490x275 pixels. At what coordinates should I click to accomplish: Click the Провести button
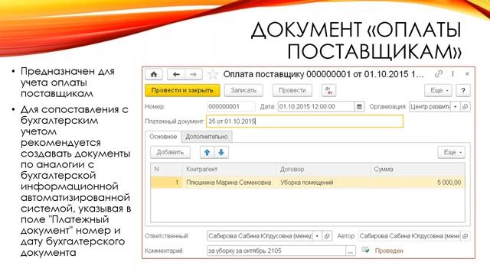pos(292,90)
